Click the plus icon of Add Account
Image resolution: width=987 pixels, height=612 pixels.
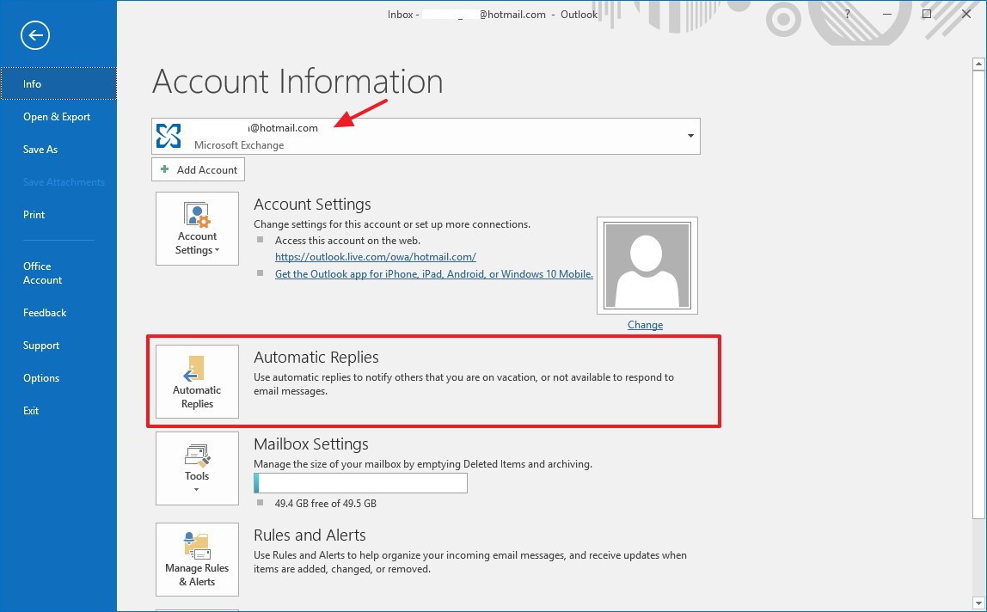pos(165,169)
